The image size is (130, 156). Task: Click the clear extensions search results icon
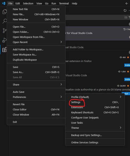coord(126,17)
